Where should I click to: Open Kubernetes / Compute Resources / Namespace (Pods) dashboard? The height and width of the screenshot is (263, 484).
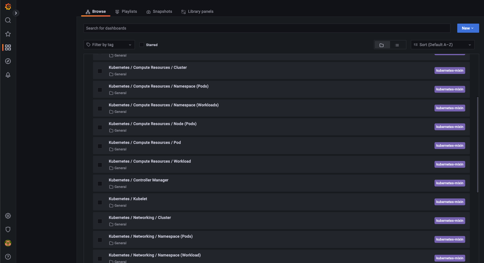(x=158, y=86)
